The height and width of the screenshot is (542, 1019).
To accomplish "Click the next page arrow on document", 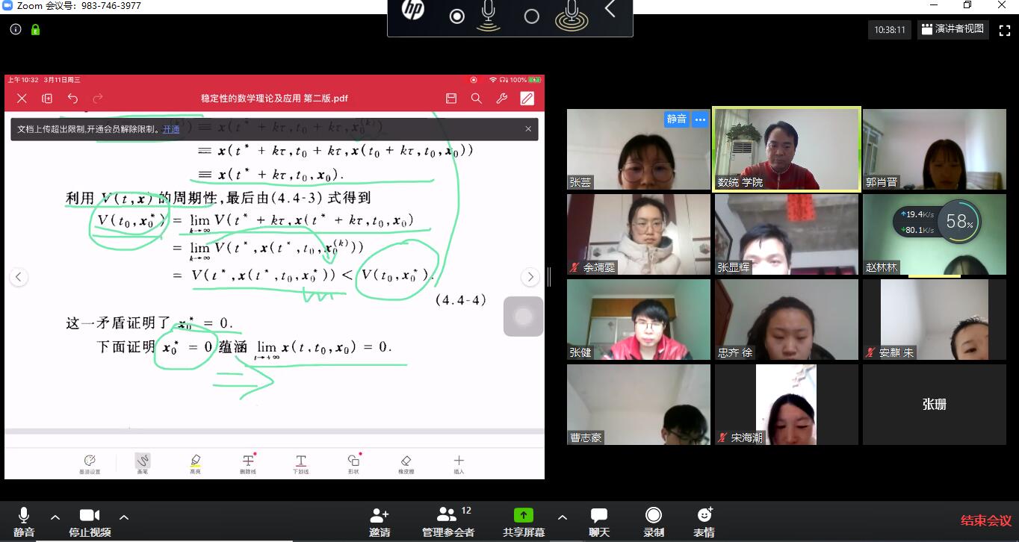I will point(530,277).
